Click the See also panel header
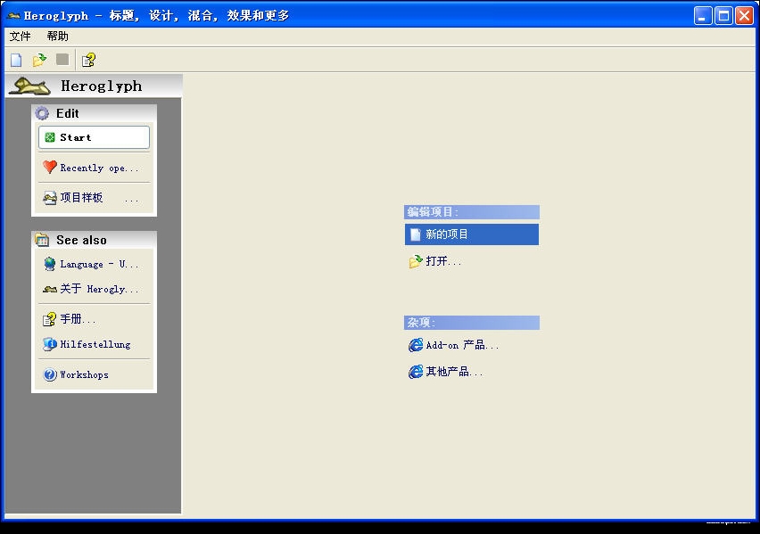 pyautogui.click(x=95, y=240)
